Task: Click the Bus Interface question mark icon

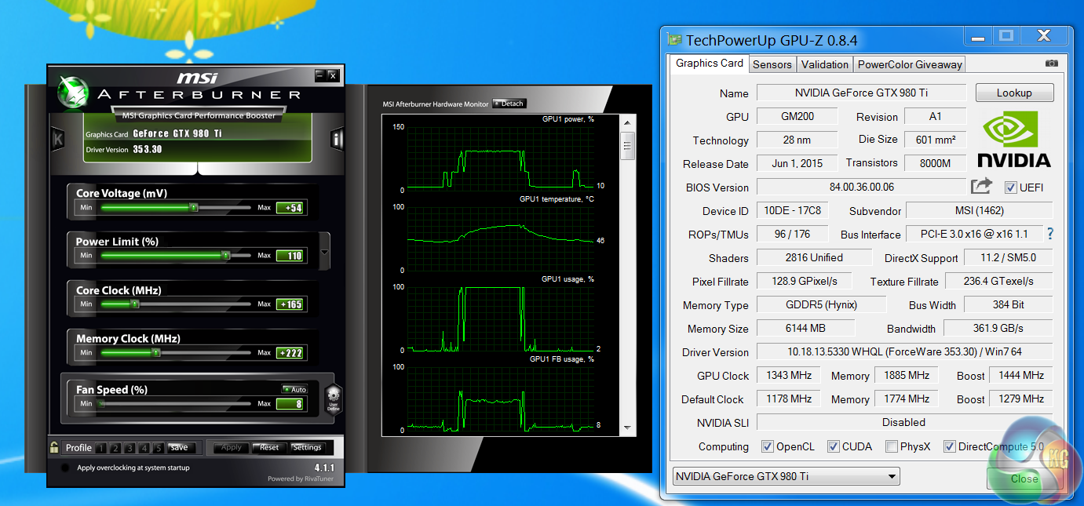Action: 1050,234
